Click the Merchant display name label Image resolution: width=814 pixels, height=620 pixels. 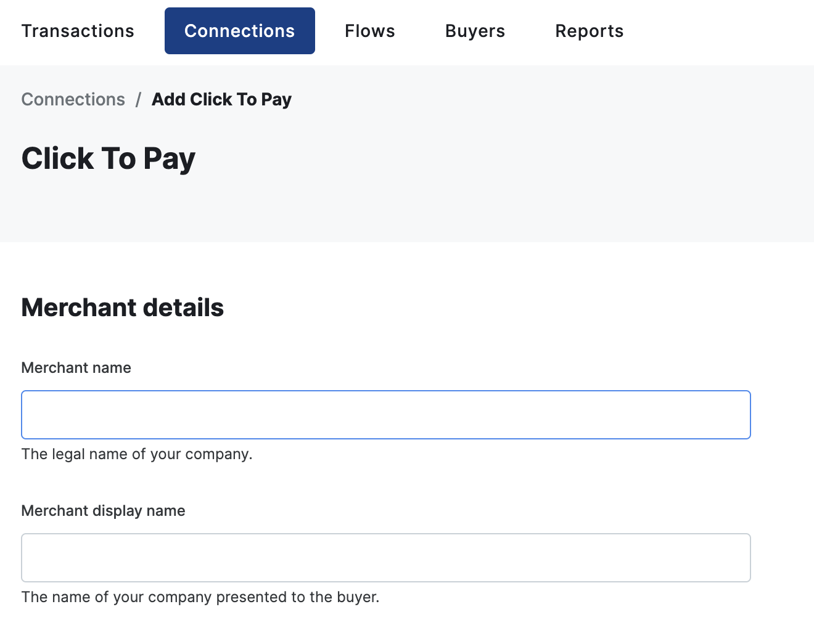coord(103,510)
